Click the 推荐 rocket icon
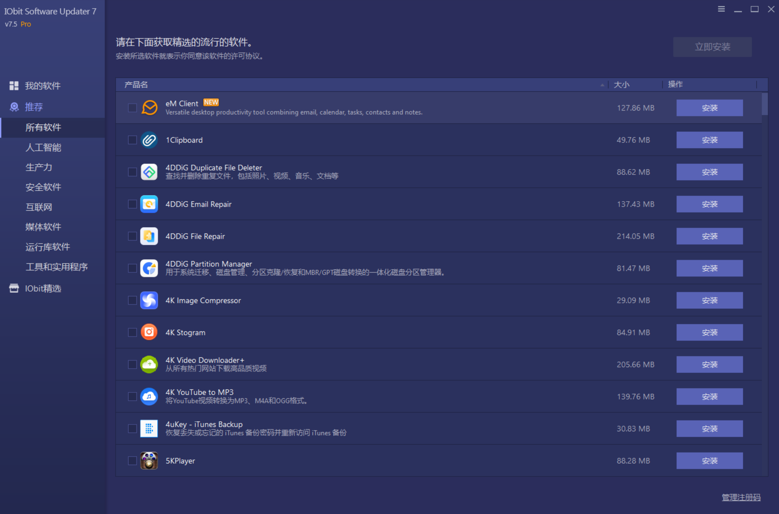The width and height of the screenshot is (779, 514). click(x=14, y=107)
